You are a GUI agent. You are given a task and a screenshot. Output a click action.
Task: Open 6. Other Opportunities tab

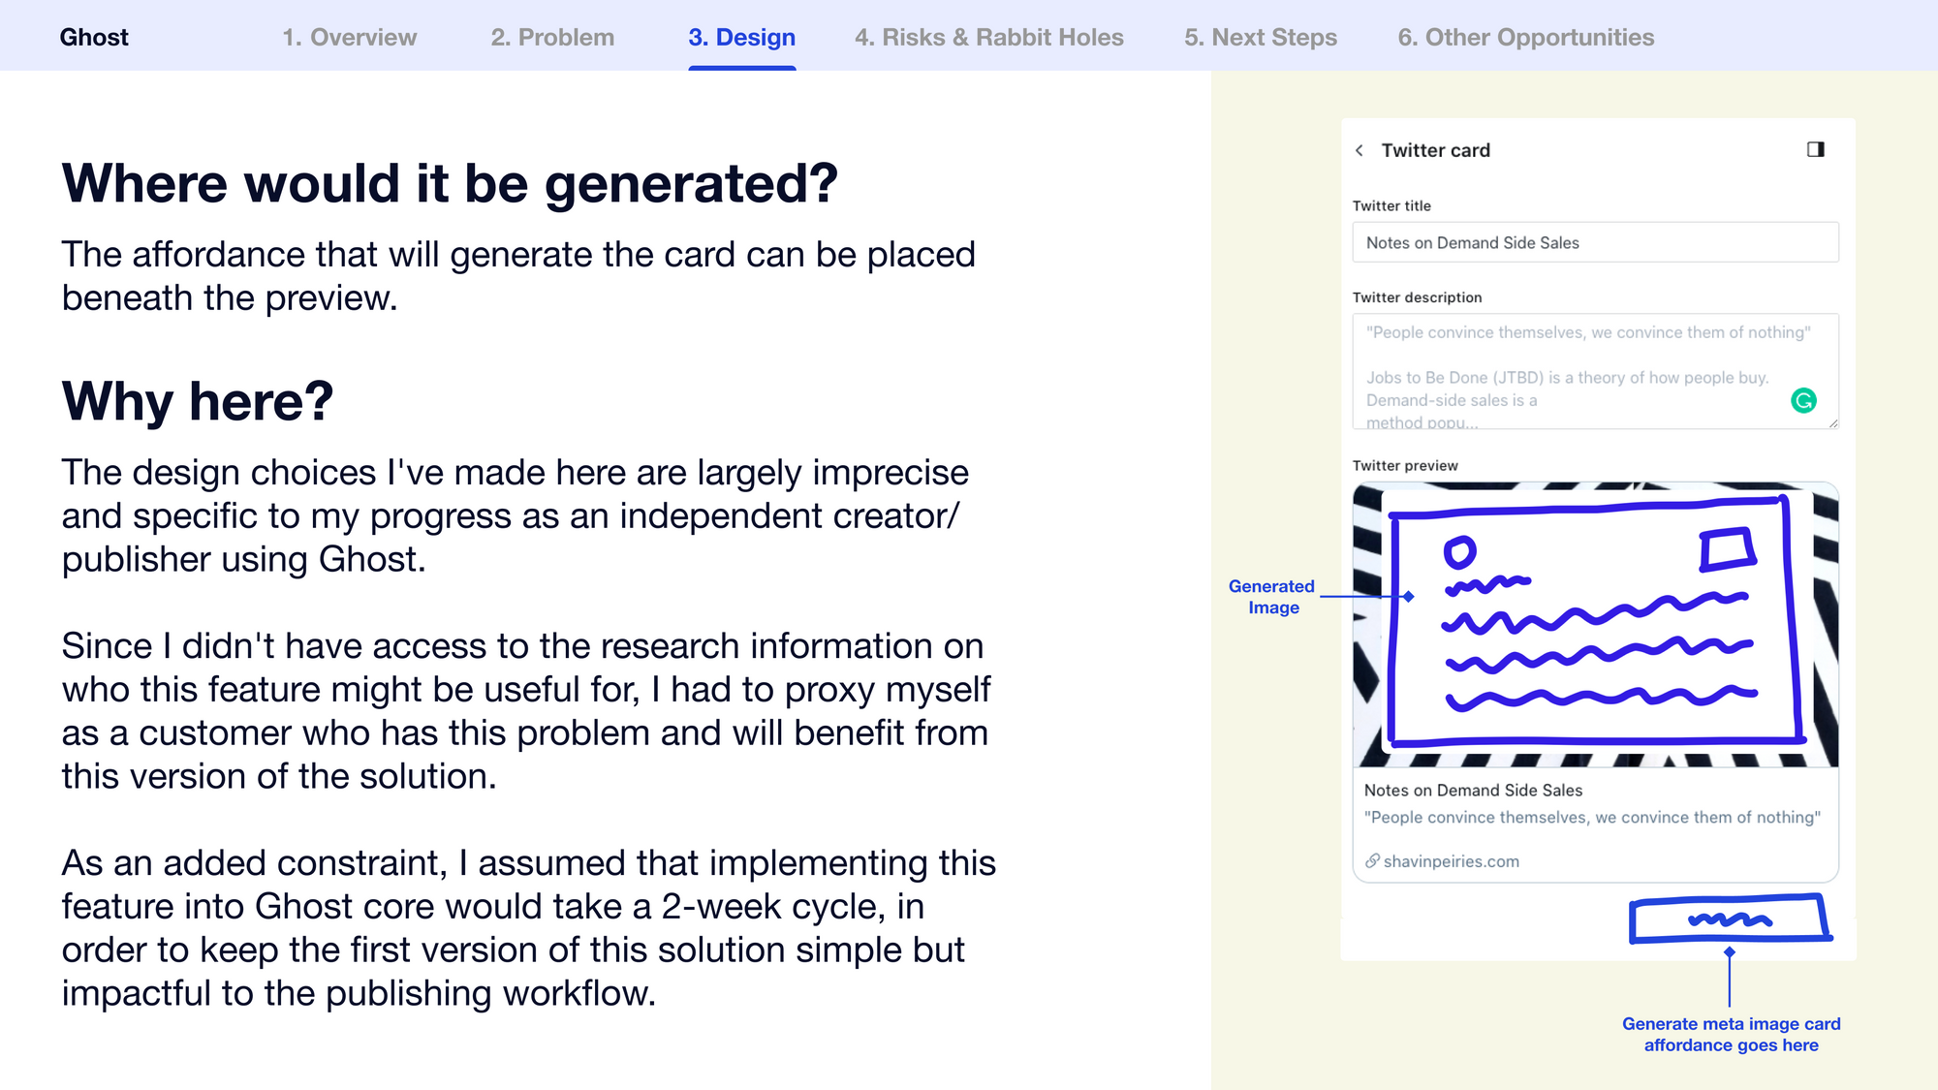click(1526, 37)
